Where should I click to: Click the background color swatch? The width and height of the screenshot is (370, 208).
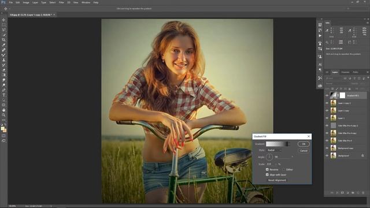point(5,131)
